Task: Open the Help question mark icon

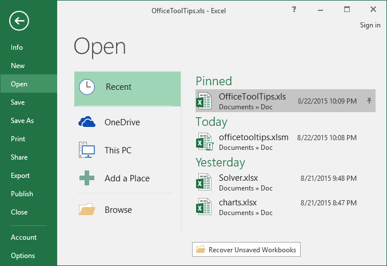Action: click(294, 9)
